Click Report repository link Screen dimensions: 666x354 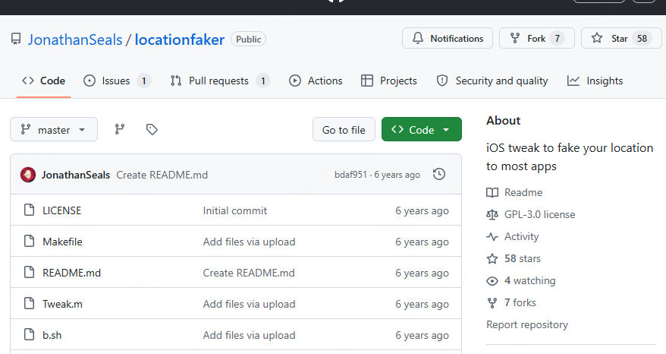click(x=527, y=324)
